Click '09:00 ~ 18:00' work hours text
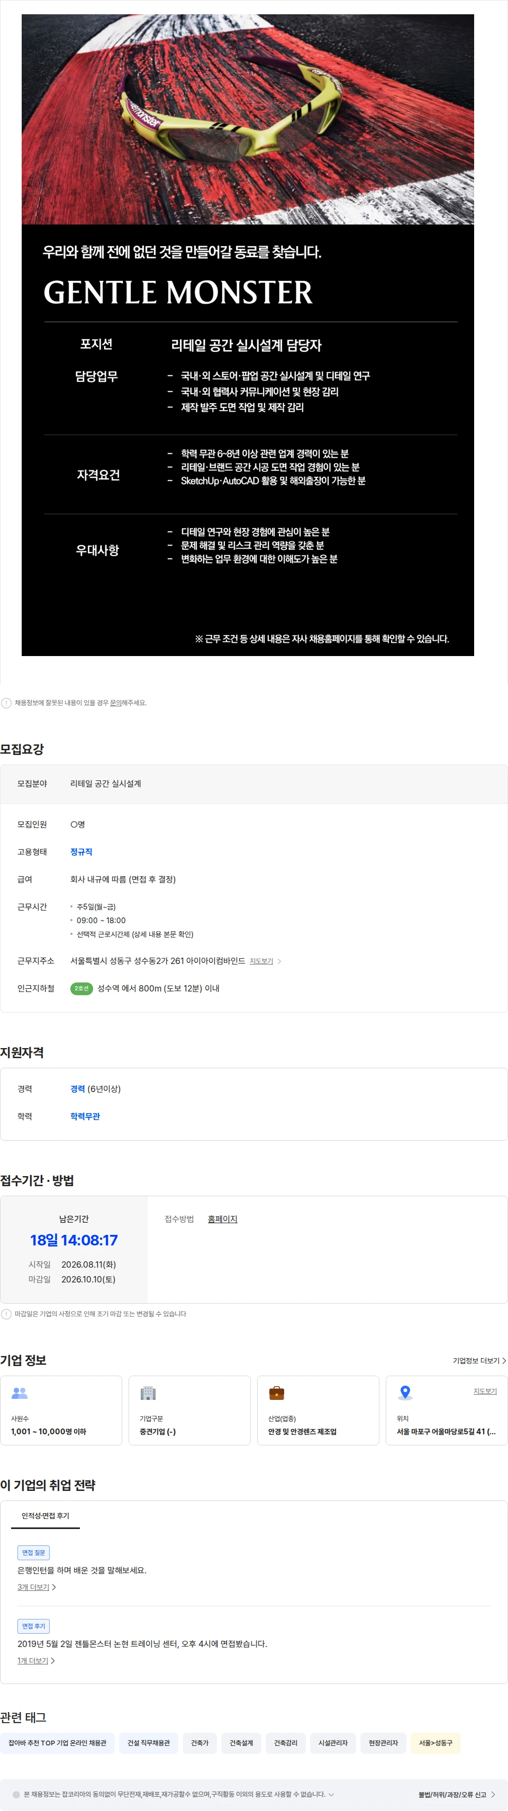The image size is (508, 1811). click(101, 920)
